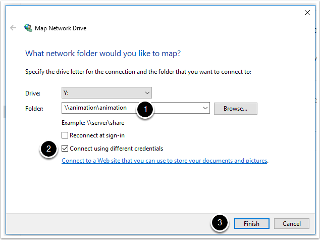The width and height of the screenshot is (320, 240).
Task: Click the Map Network Drive title text
Action: click(x=61, y=28)
